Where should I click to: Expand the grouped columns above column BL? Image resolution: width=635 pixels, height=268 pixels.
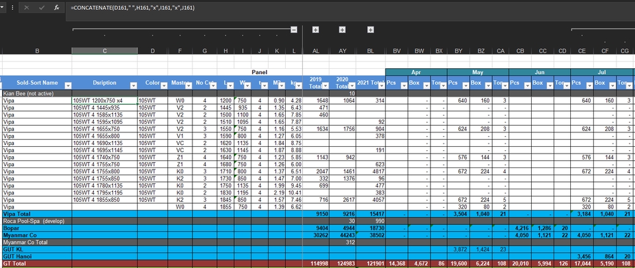pos(370,30)
